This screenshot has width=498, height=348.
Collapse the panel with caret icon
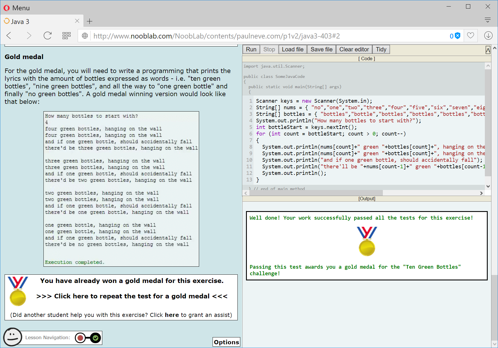pyautogui.click(x=488, y=50)
